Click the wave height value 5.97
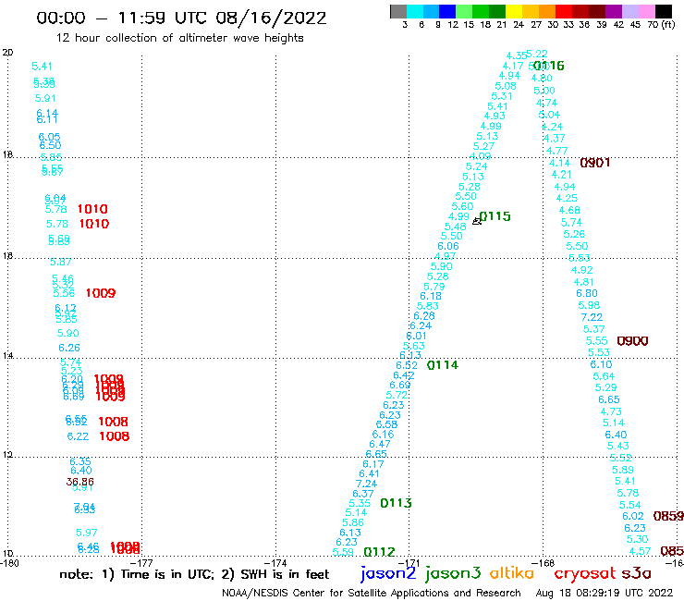This screenshot has width=684, height=601. [x=87, y=533]
